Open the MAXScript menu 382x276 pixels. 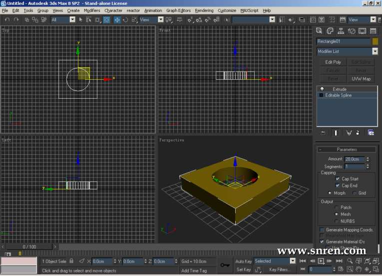pos(249,10)
